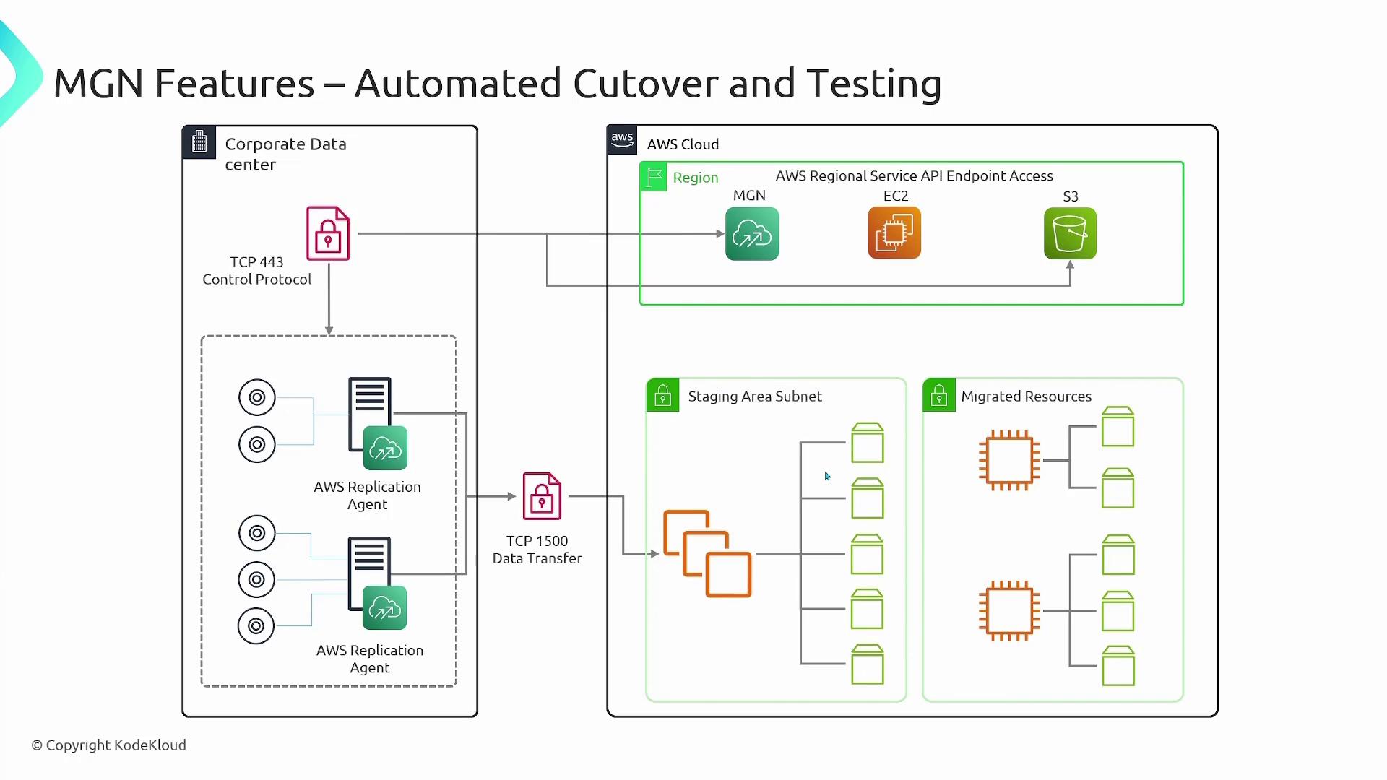Viewport: 1387px width, 780px height.
Task: Click the green S3 bucket icon
Action: coord(1070,234)
